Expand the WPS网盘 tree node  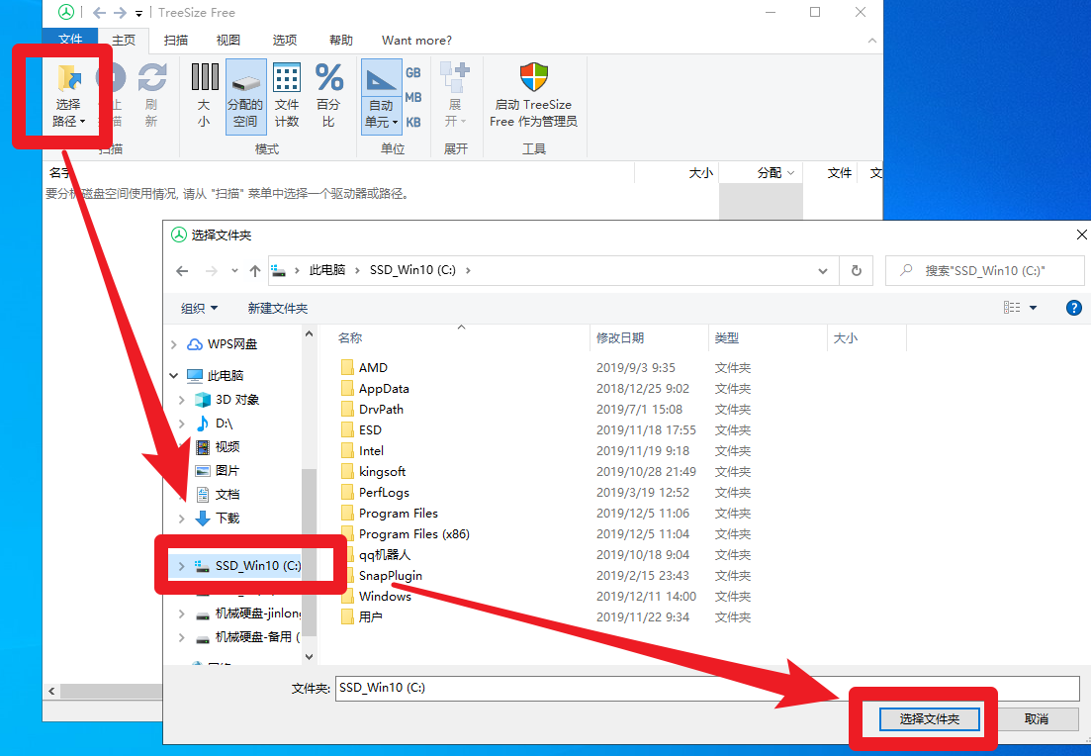pyautogui.click(x=174, y=344)
